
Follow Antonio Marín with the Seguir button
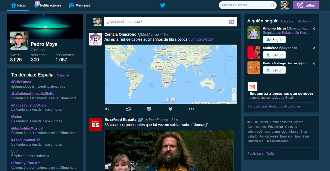point(274,40)
